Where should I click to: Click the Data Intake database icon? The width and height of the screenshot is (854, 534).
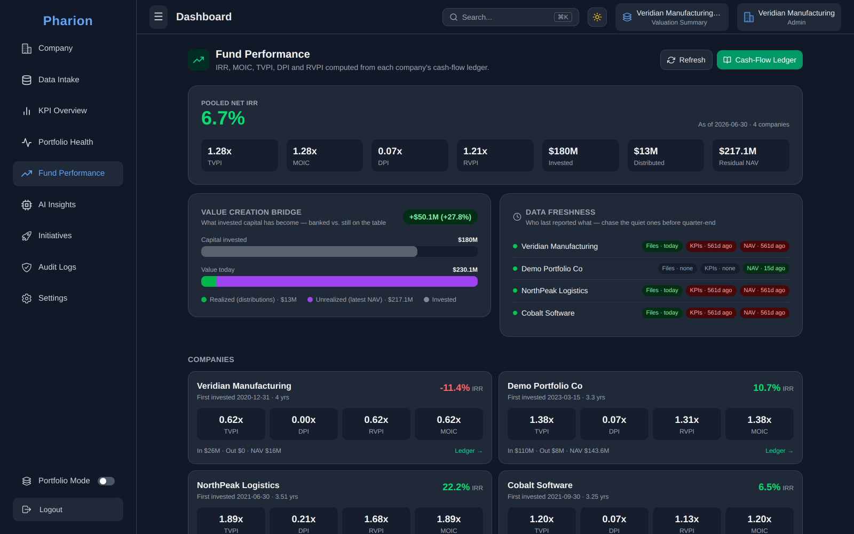(x=27, y=80)
